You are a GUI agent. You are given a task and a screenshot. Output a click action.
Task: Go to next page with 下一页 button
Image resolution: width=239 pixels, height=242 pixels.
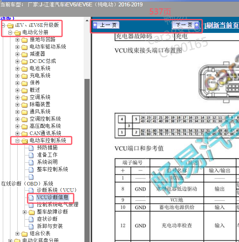pyautogui.click(x=185, y=25)
